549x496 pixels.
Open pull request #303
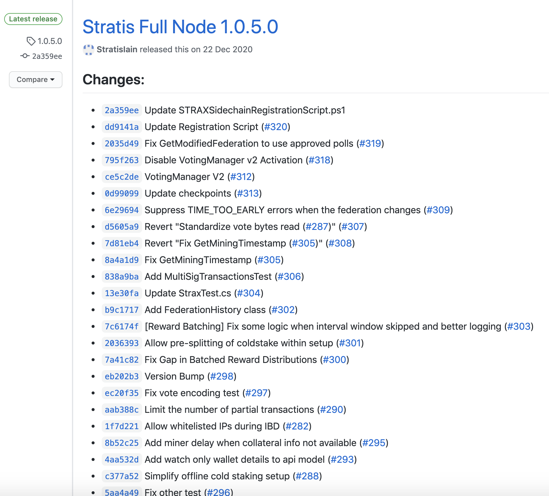[x=519, y=326]
